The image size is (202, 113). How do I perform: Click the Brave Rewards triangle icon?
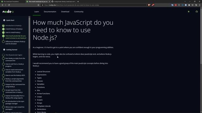pos(153,5)
